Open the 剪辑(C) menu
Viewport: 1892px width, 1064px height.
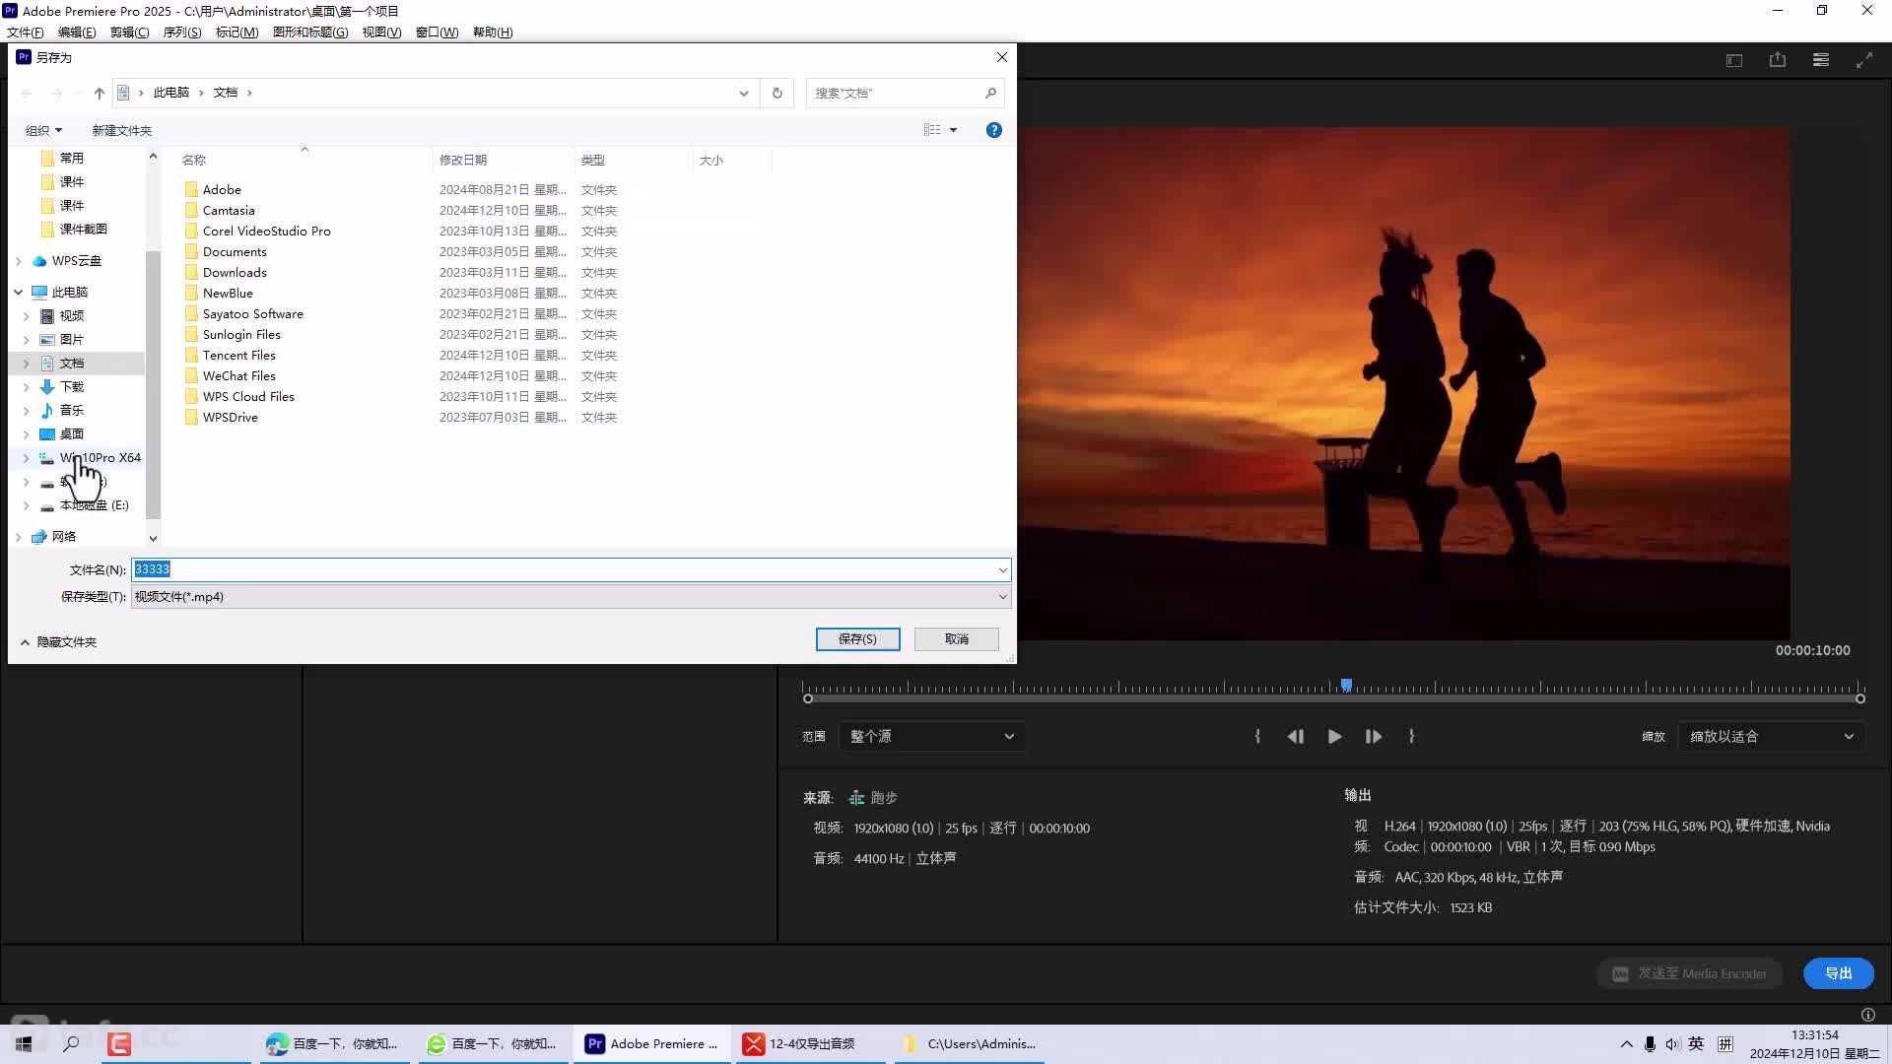129,32
